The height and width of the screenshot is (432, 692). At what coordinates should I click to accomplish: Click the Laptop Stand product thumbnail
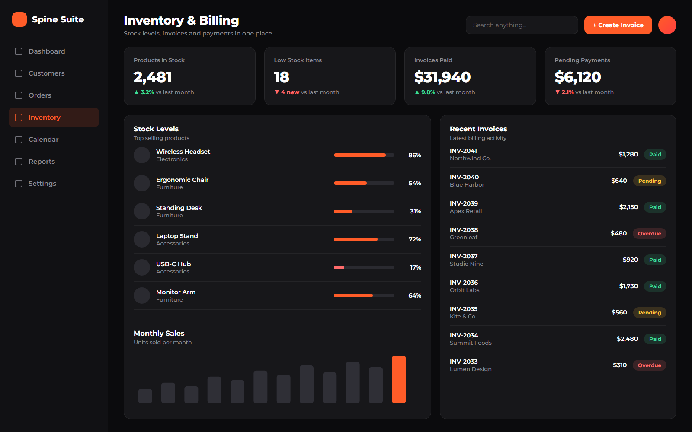142,239
